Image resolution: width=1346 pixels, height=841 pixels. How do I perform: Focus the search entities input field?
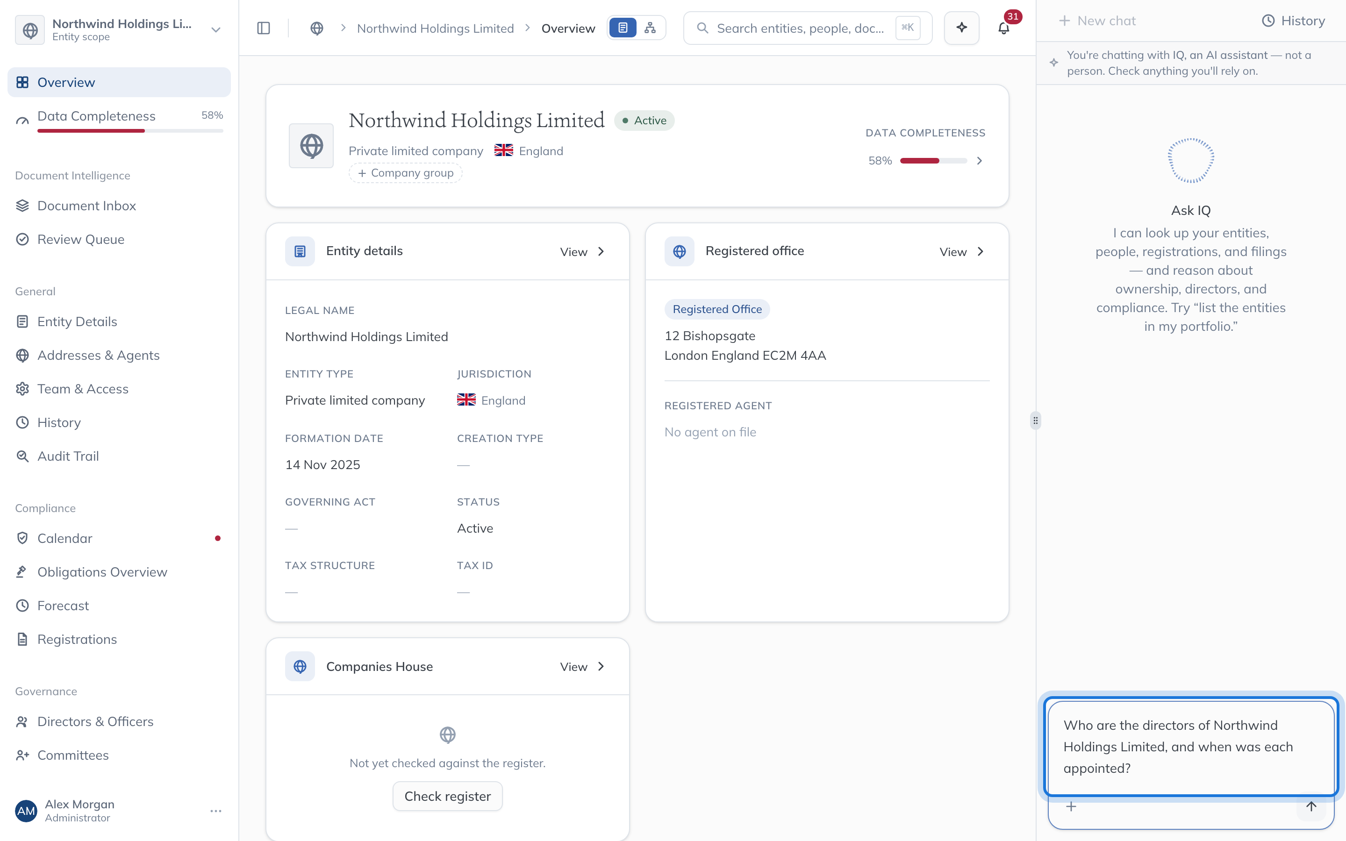[x=808, y=28]
